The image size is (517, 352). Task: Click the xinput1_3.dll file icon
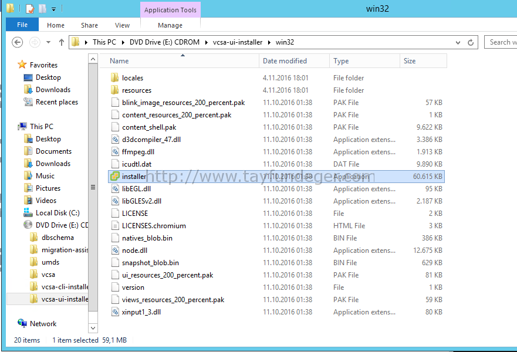click(x=115, y=312)
